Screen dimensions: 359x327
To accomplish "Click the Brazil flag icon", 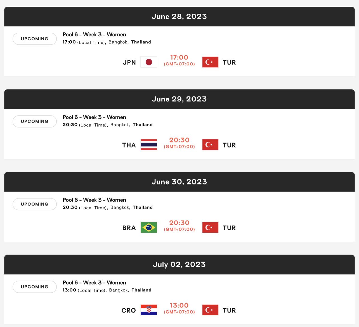I will (149, 228).
